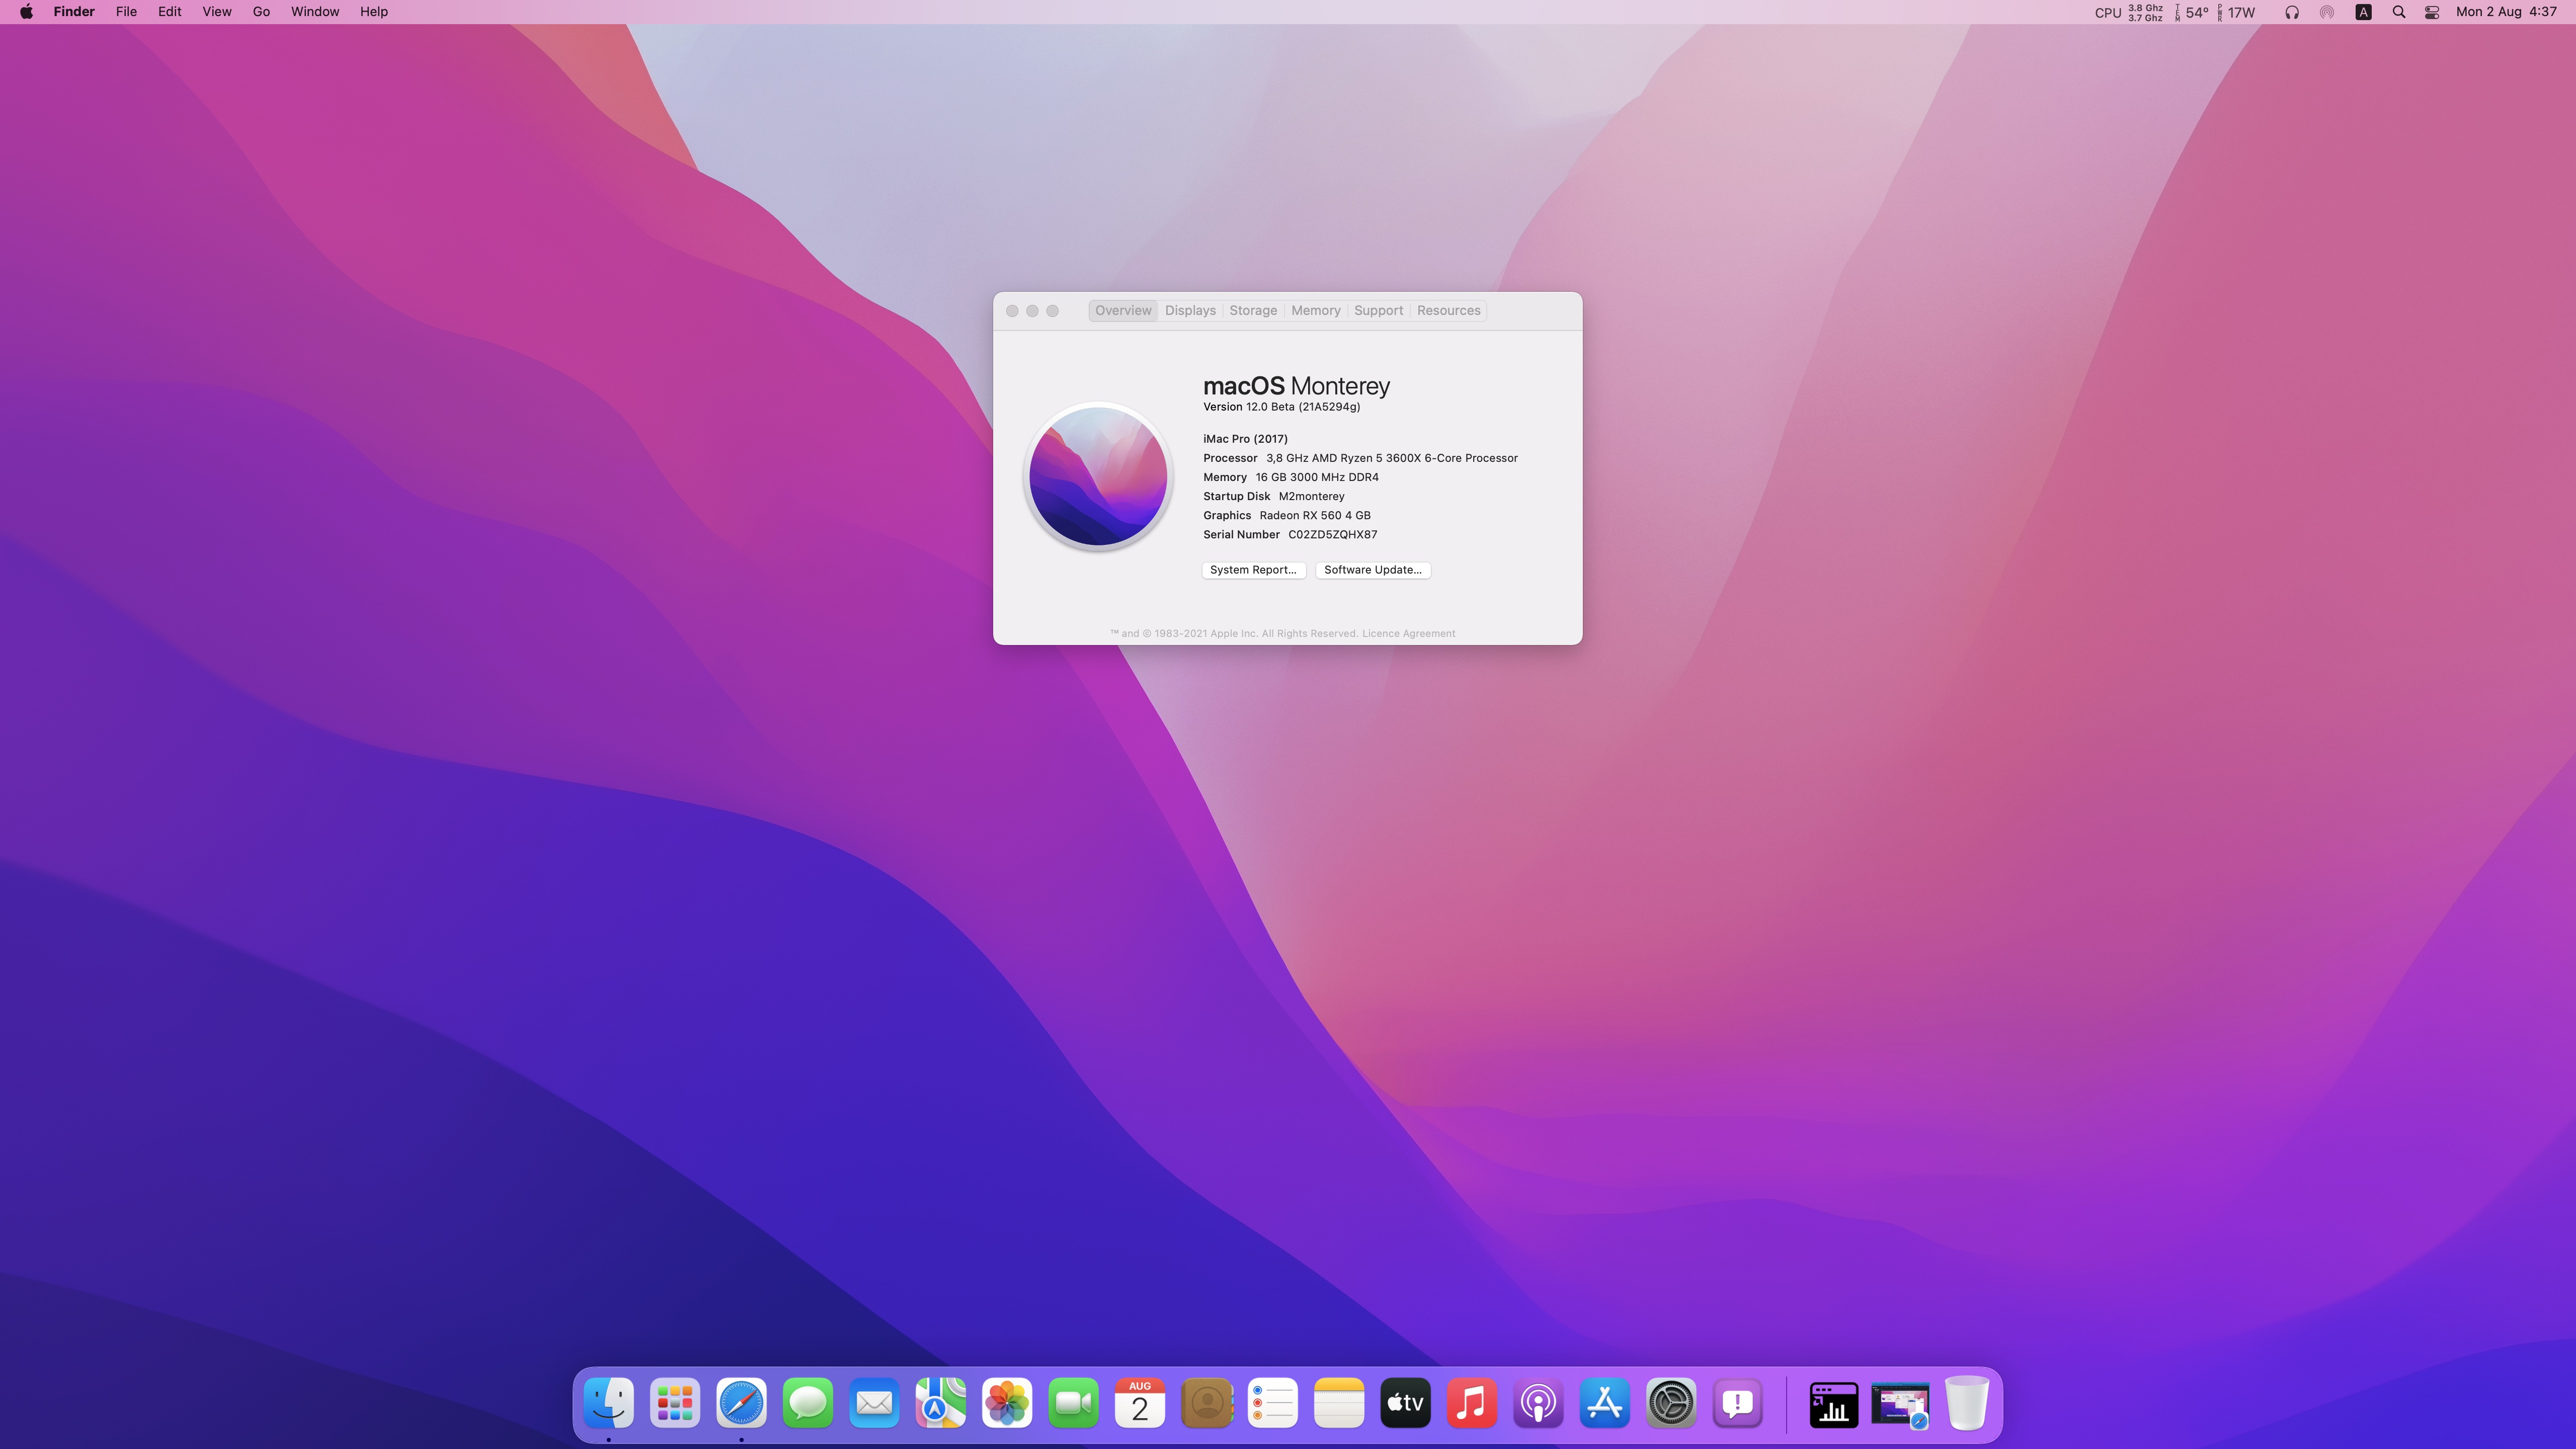Open Safari from the Dock

point(741,1403)
